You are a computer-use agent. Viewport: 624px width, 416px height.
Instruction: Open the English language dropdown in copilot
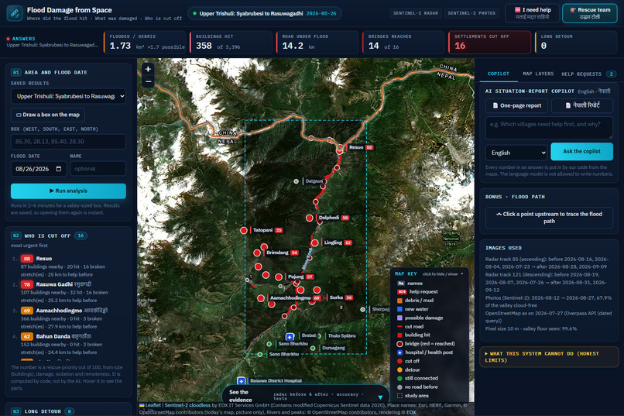[x=516, y=153]
